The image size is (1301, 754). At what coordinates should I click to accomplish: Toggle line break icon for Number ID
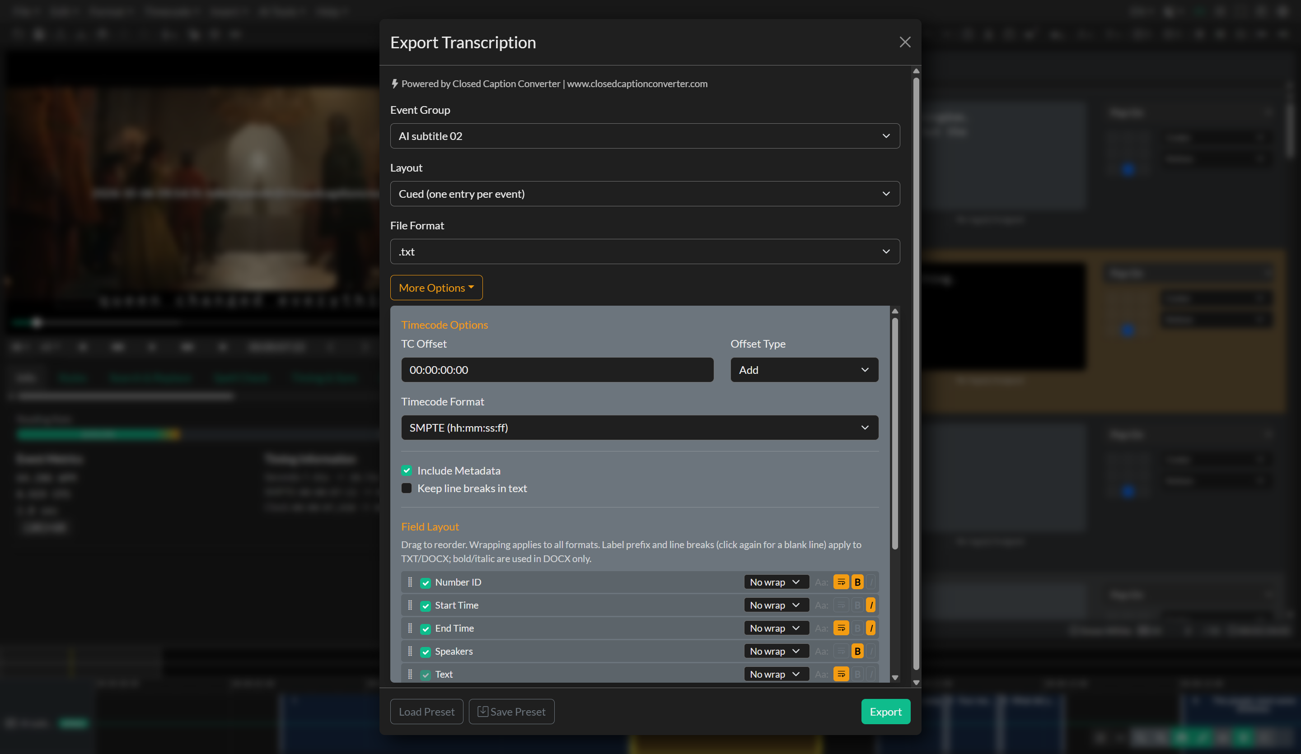(x=841, y=582)
